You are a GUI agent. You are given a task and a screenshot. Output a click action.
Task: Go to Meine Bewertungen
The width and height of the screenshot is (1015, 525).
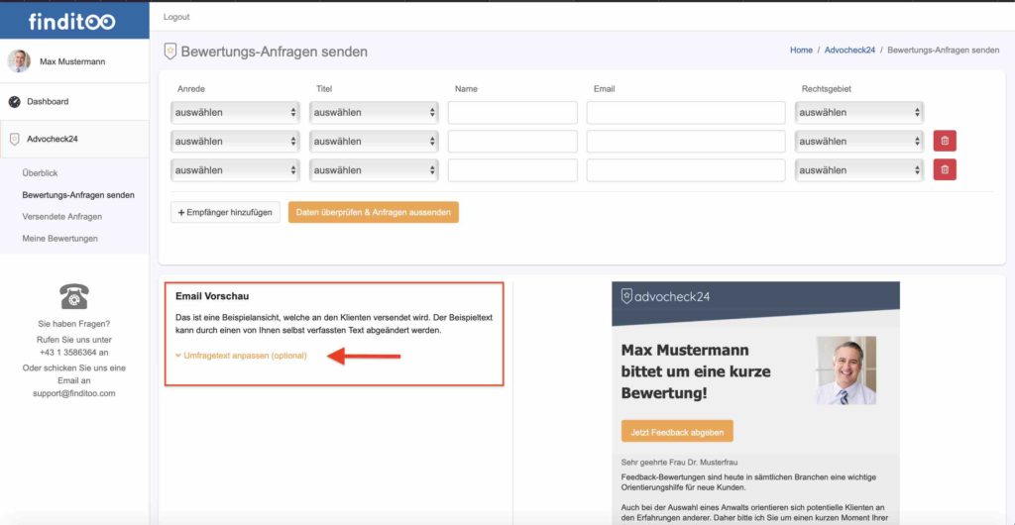(59, 238)
